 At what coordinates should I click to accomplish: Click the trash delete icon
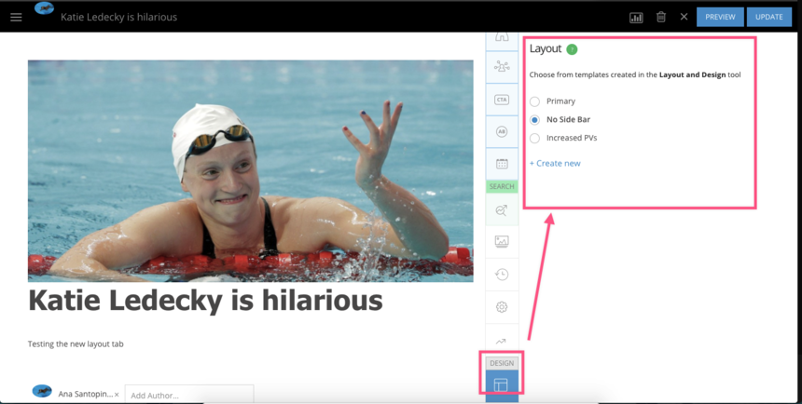point(660,17)
